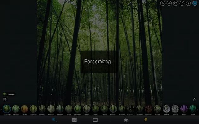This screenshot has width=199, height=124.
Task: Show previous filters with left arrow
Action: tap(1, 109)
